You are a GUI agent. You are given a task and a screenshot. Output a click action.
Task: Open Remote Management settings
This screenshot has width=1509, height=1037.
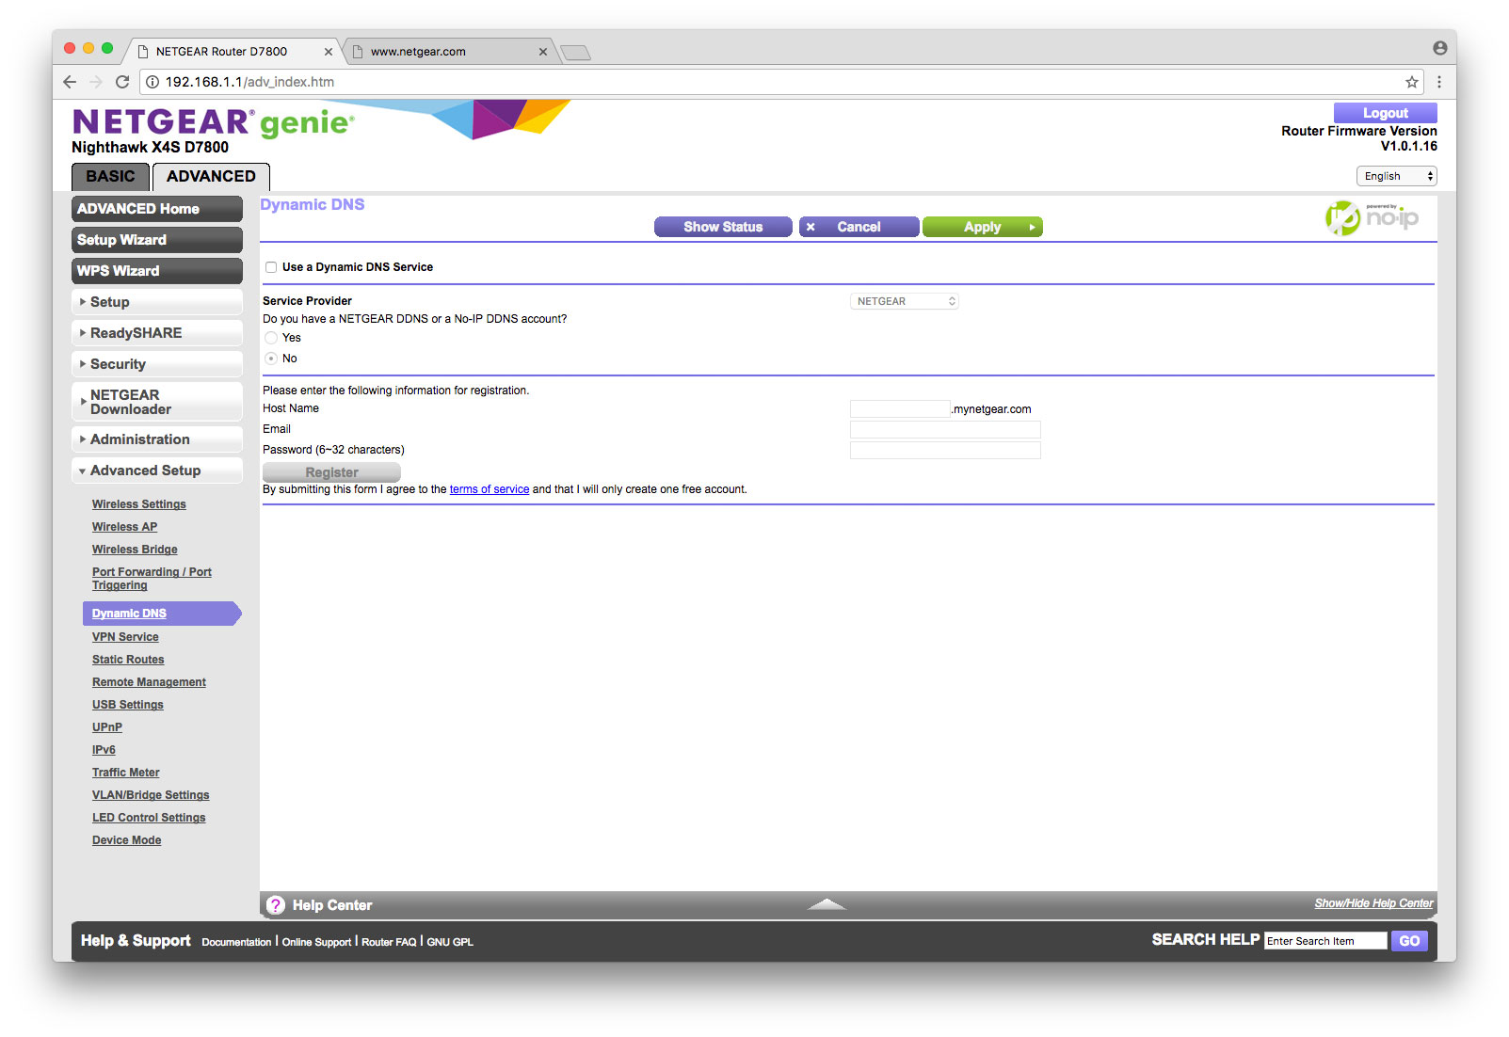[149, 682]
